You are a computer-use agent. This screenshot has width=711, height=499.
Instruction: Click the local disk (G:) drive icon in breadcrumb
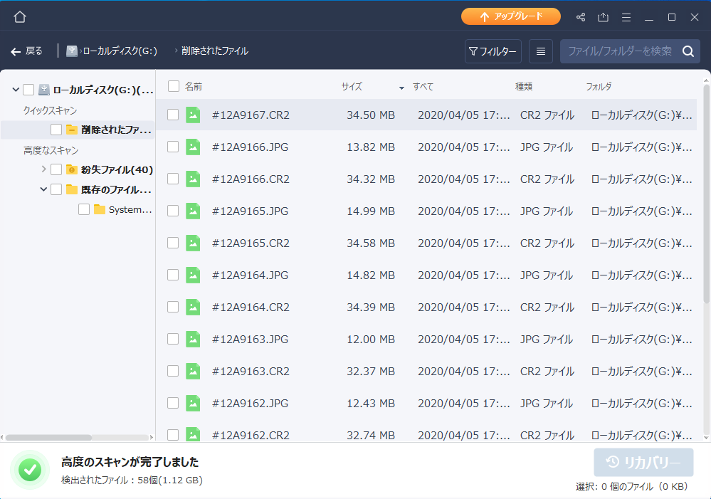pos(72,51)
